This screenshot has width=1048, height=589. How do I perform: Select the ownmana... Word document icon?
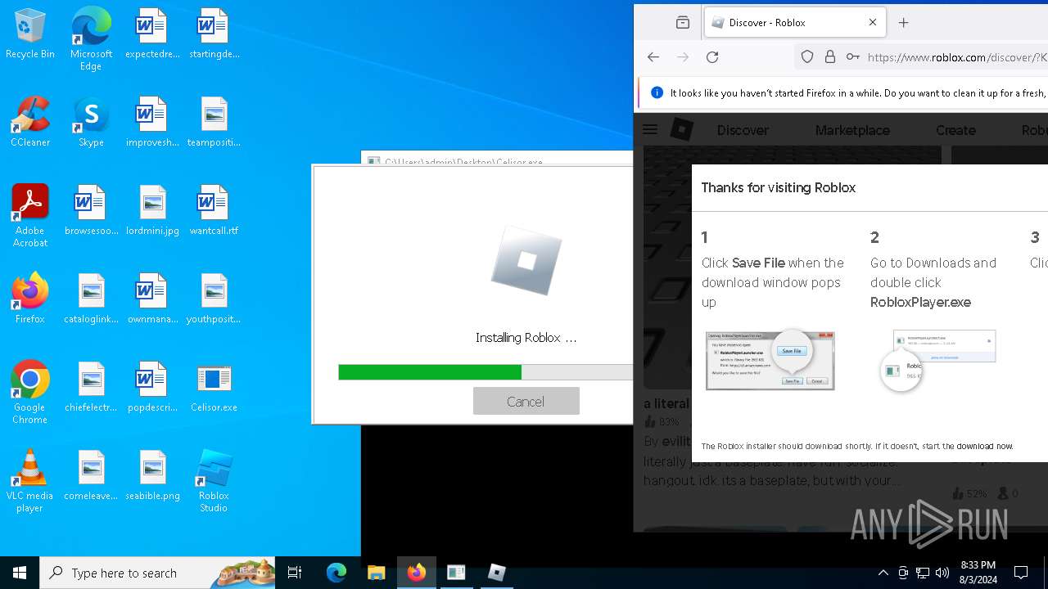(151, 299)
